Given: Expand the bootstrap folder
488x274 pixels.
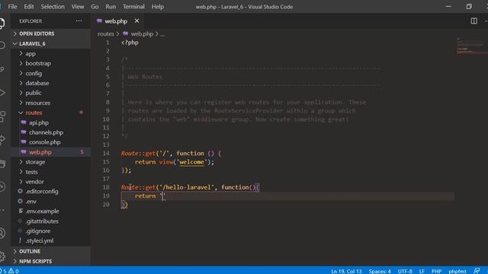Looking at the screenshot, I should pyautogui.click(x=51, y=63).
